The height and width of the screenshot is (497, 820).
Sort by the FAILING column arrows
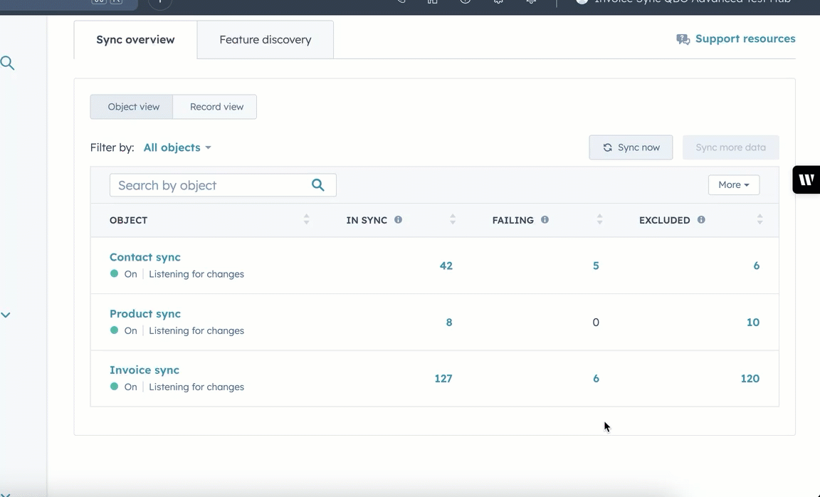pyautogui.click(x=600, y=220)
